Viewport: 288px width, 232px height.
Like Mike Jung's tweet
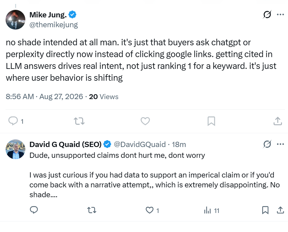point(145,121)
